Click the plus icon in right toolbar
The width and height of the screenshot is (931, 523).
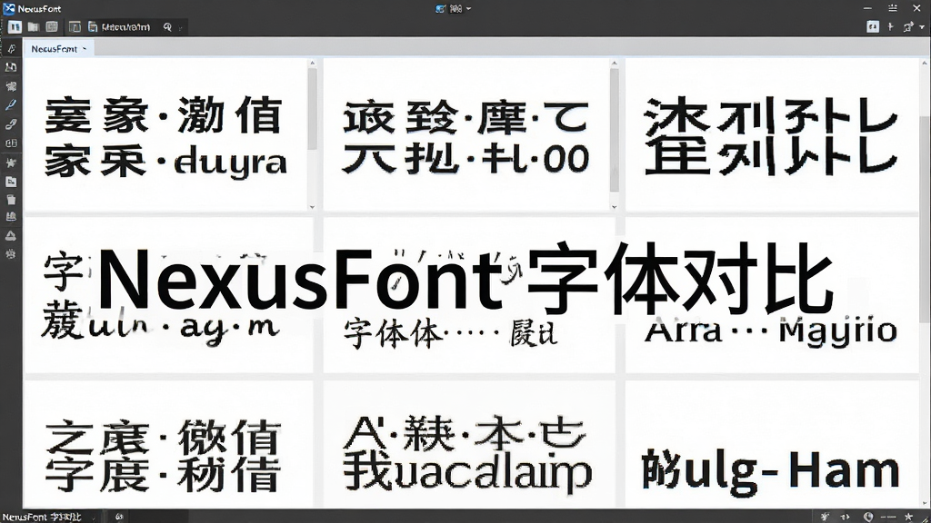click(891, 26)
